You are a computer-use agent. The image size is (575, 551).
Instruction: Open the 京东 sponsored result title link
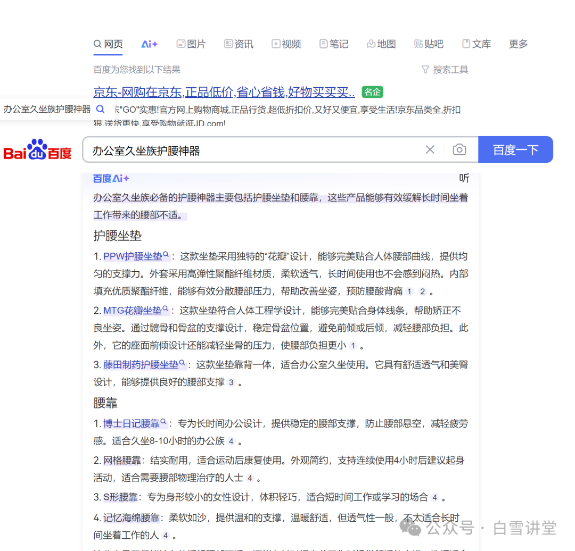(224, 92)
